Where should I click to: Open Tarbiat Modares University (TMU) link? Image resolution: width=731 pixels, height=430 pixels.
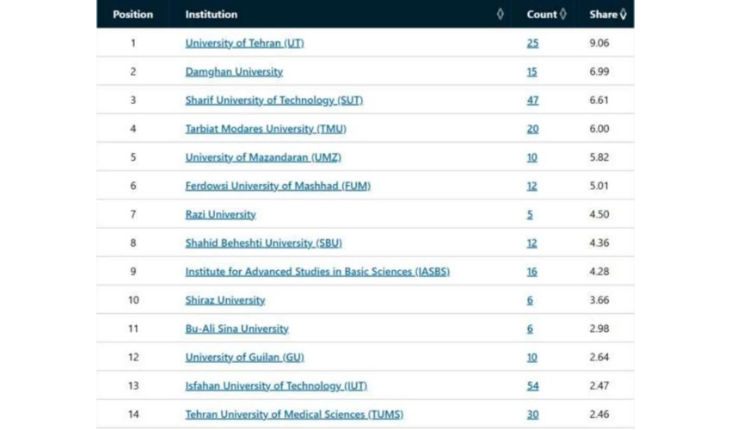(x=266, y=129)
